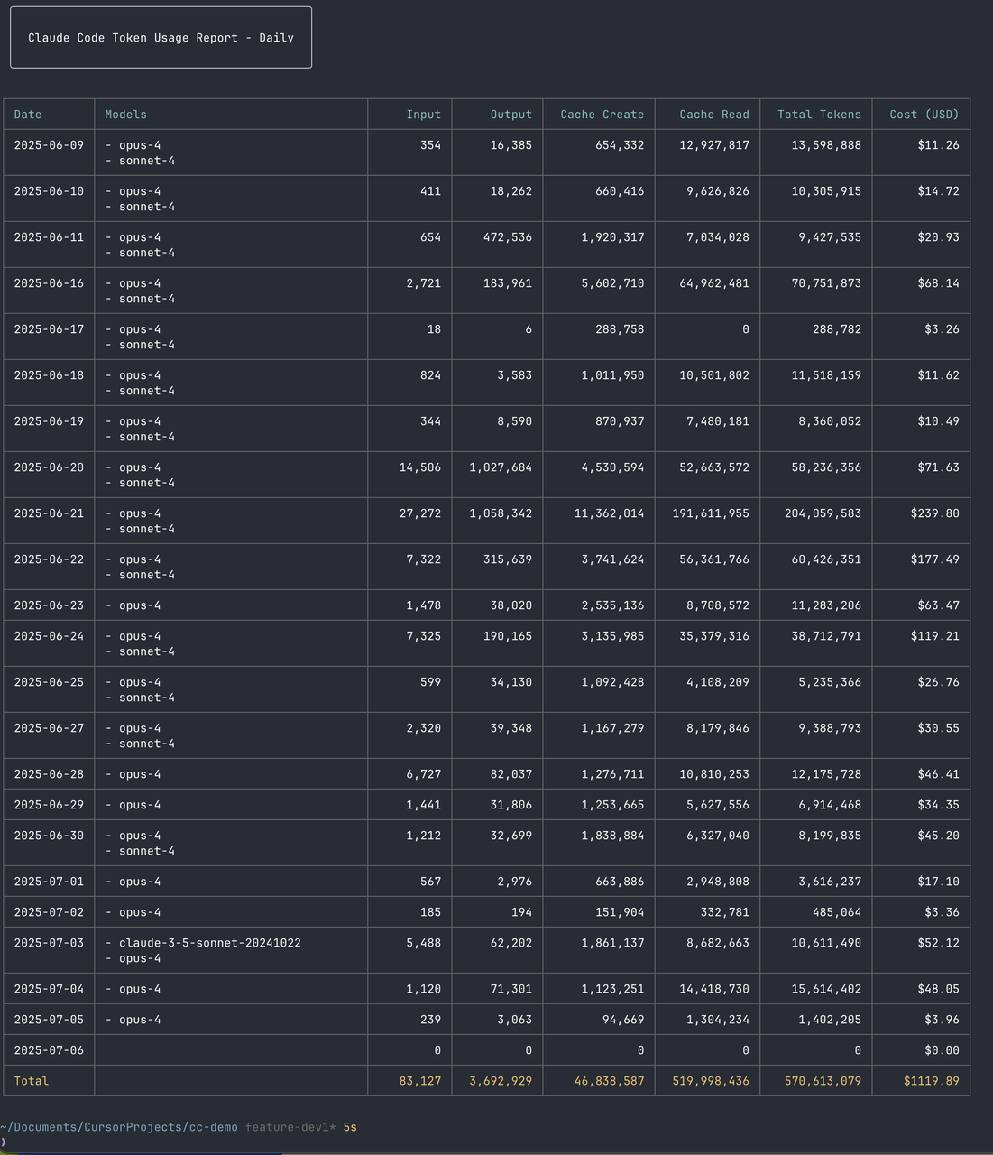Click the Total row label

[32, 1081]
